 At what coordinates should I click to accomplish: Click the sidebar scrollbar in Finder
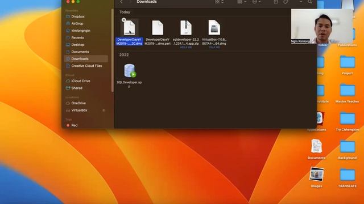pos(113,50)
